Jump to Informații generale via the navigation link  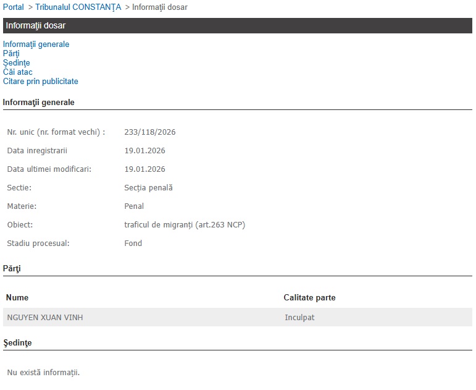click(36, 45)
